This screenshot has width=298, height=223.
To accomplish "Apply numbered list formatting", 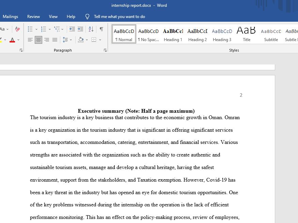I will (43, 29).
